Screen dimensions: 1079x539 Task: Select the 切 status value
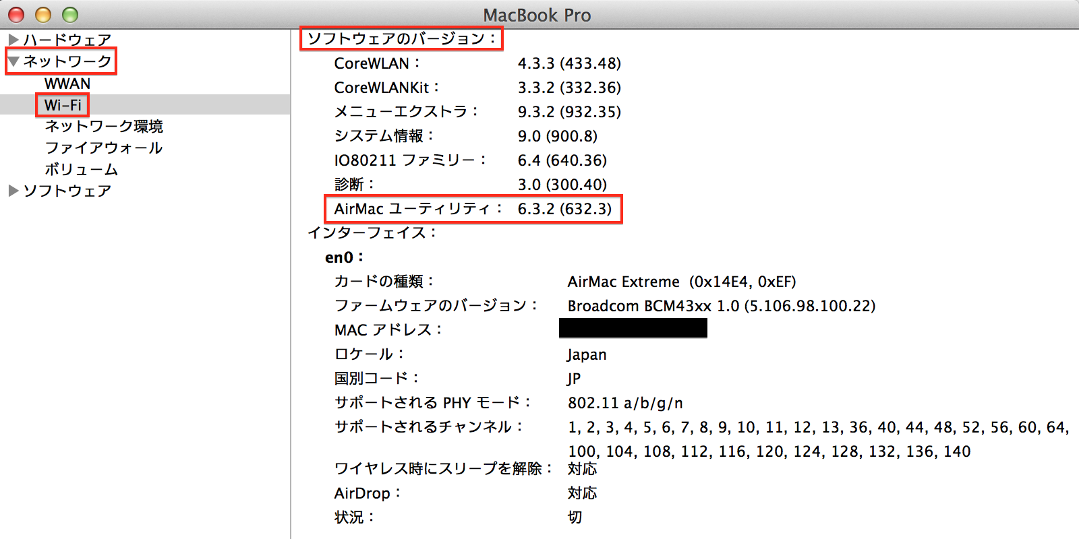pos(575,517)
